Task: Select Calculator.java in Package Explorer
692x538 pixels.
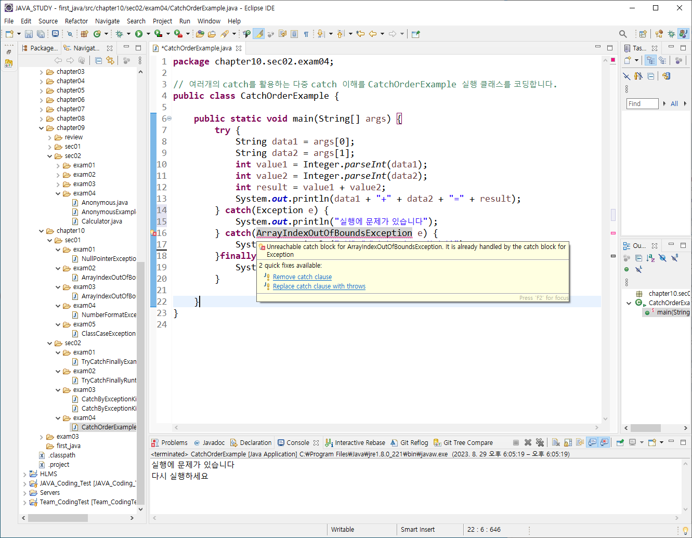Action: click(102, 221)
